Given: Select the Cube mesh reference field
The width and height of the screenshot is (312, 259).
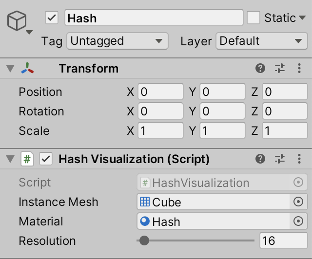Looking at the screenshot, I should pyautogui.click(x=213, y=202).
